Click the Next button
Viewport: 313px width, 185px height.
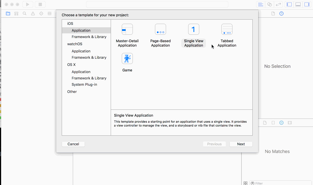click(x=241, y=144)
